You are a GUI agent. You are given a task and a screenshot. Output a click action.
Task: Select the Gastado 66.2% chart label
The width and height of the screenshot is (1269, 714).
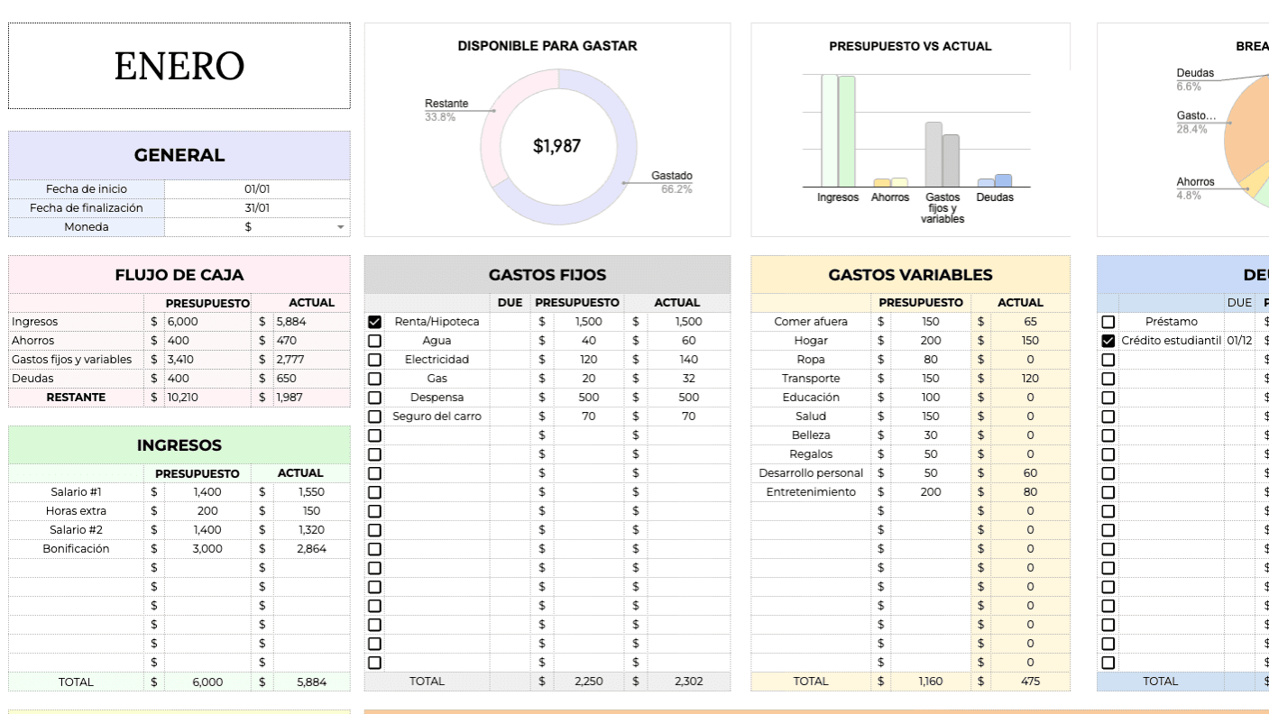[672, 182]
